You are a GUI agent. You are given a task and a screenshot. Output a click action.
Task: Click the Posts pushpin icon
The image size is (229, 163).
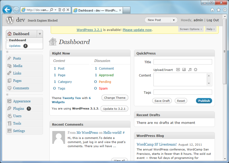9,58
